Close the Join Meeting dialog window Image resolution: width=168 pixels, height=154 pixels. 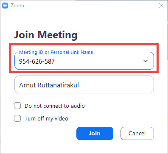pyautogui.click(x=161, y=6)
